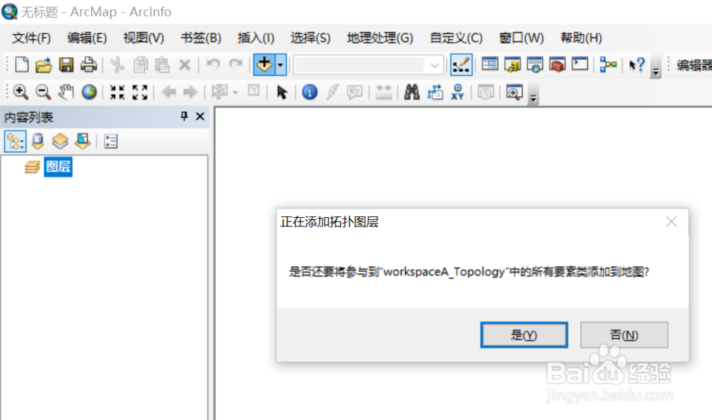Select the Zoom In tool
This screenshot has width=712, height=420.
pyautogui.click(x=21, y=92)
